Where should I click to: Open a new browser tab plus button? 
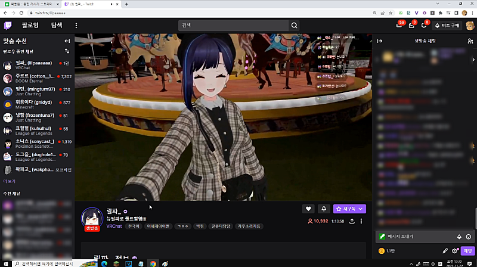[x=126, y=4]
